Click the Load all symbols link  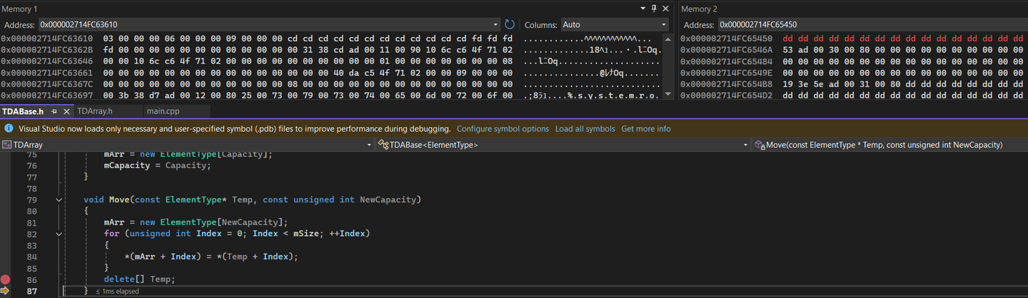click(x=585, y=129)
